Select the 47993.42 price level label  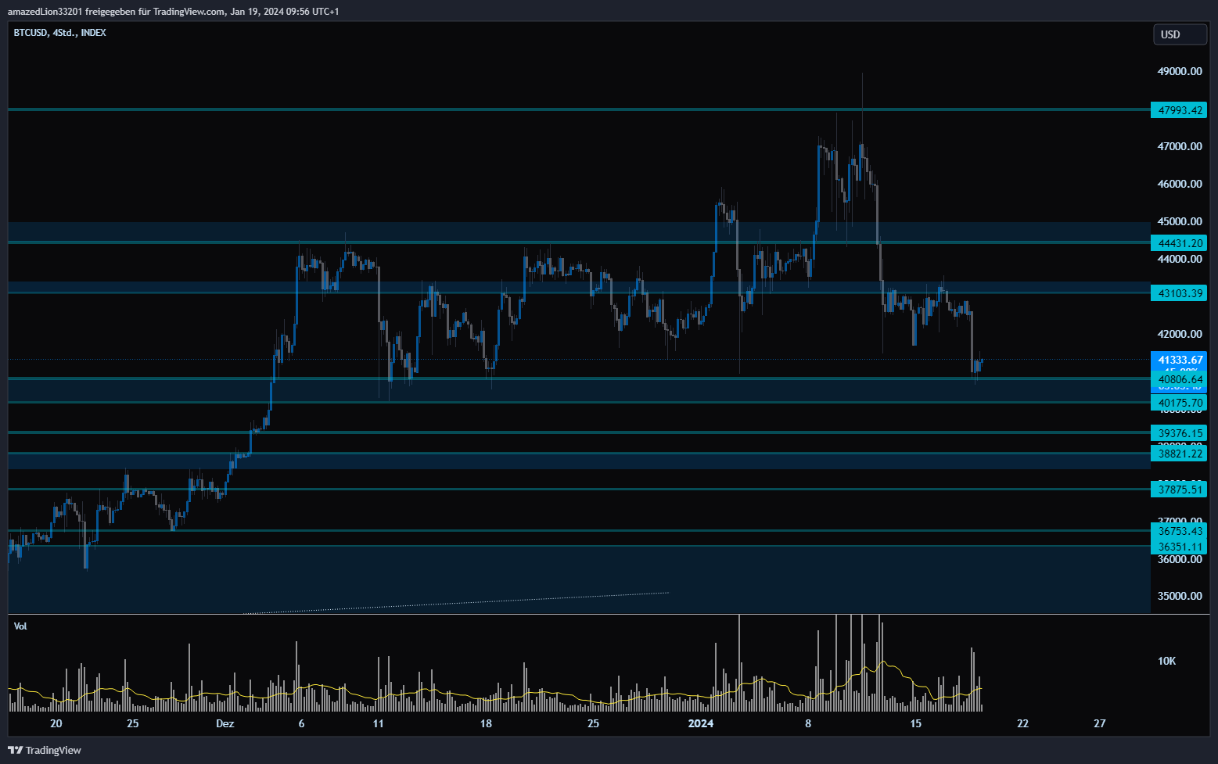[1179, 110]
